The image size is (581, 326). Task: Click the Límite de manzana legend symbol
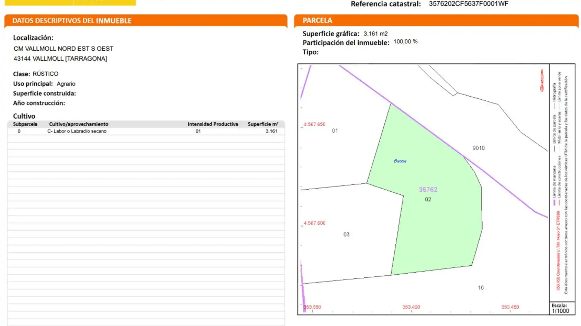[x=554, y=202]
